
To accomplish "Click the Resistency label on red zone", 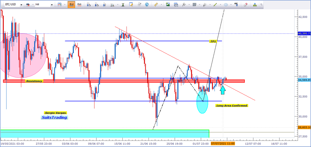I will pos(34,81).
